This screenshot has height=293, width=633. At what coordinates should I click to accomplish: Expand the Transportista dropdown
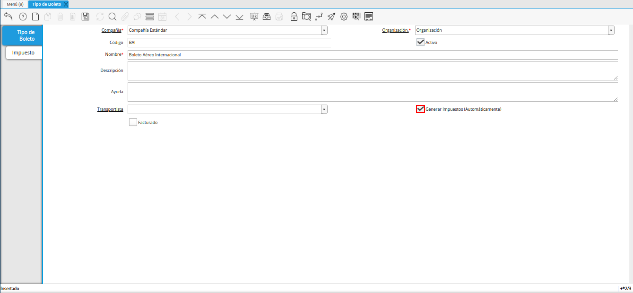[x=324, y=109]
